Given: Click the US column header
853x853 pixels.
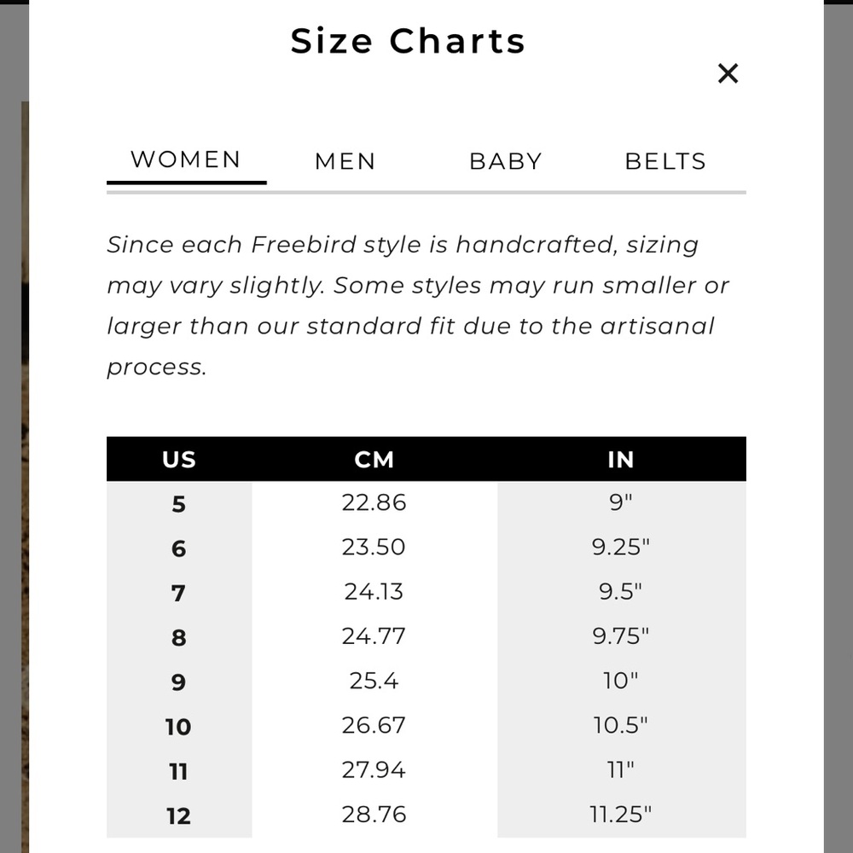Looking at the screenshot, I should click(x=179, y=460).
